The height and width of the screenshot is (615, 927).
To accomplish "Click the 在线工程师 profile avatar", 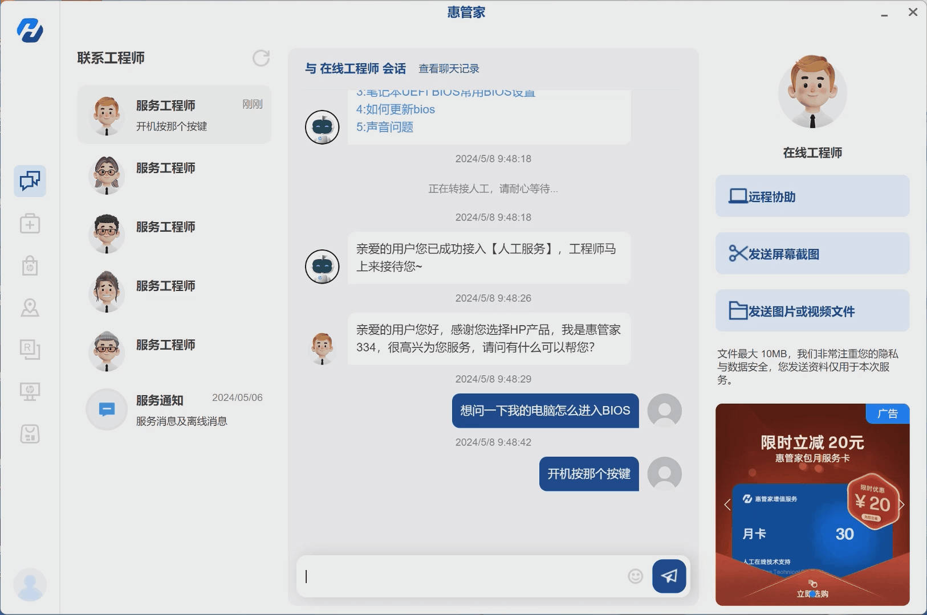I will click(812, 91).
